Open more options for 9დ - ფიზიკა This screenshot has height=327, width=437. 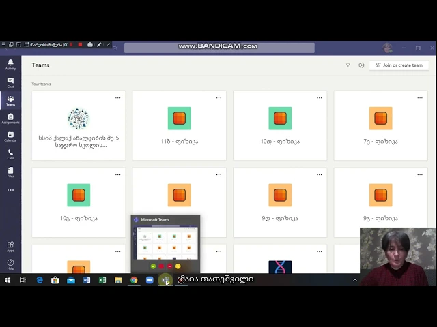coord(320,174)
